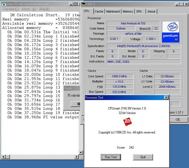
Task: Click the Super PI title bar icon
Action: click(x=4, y=4)
